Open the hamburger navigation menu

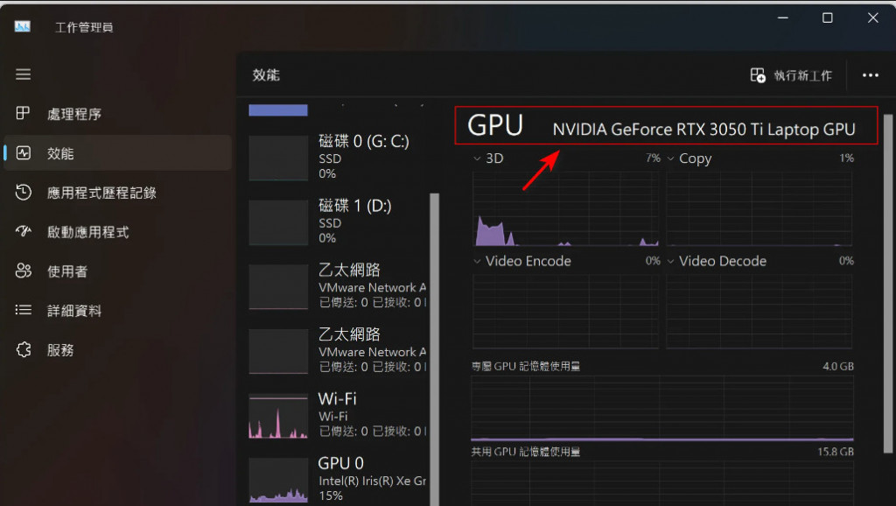pyautogui.click(x=23, y=74)
